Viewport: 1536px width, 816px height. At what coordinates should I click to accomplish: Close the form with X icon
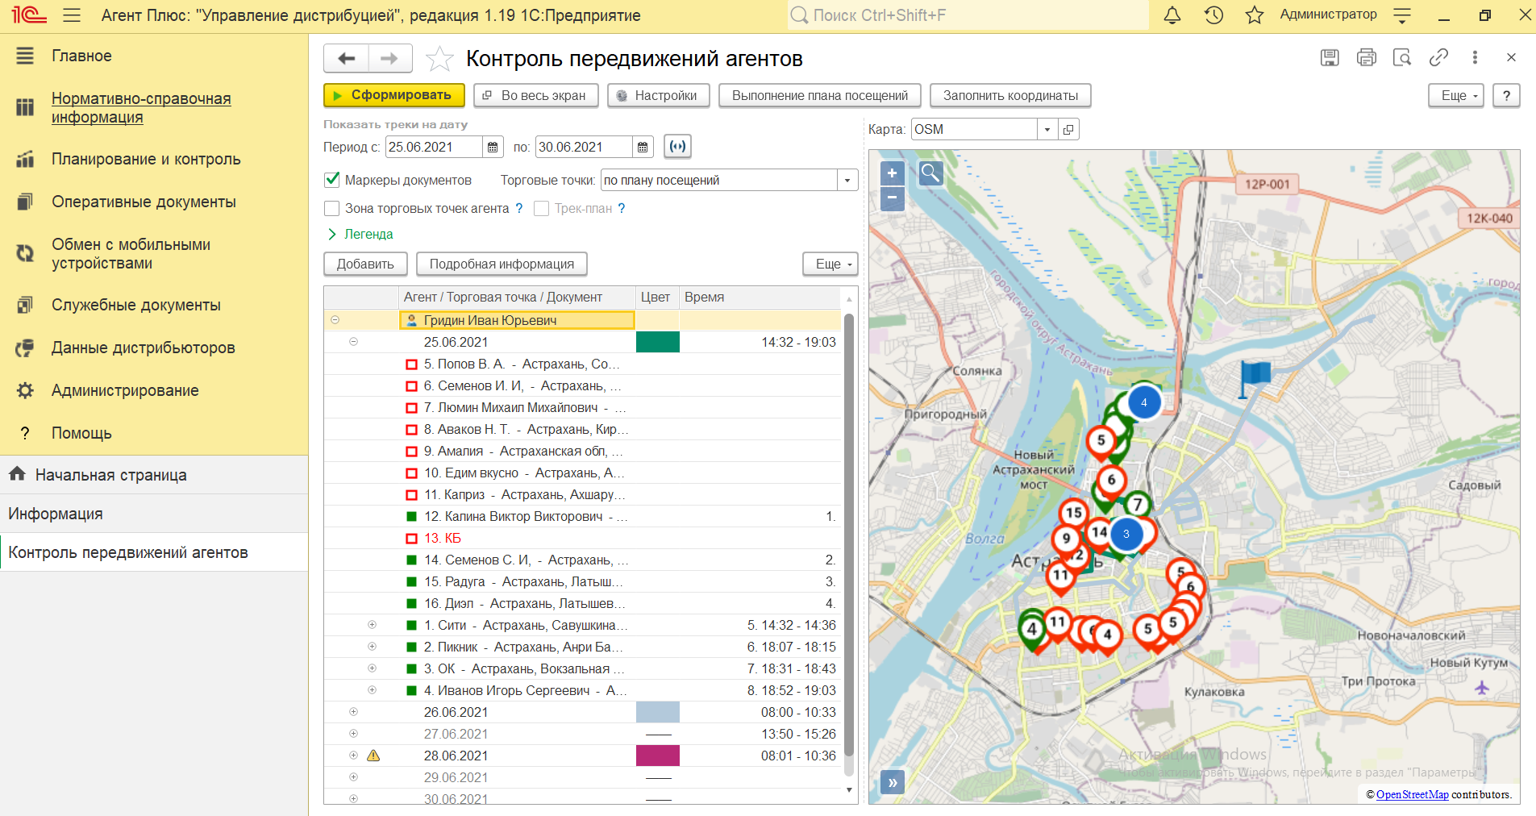click(1511, 57)
